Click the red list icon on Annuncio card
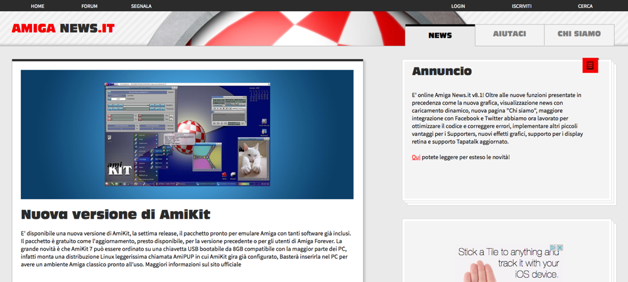This screenshot has width=628, height=282. pos(590,66)
